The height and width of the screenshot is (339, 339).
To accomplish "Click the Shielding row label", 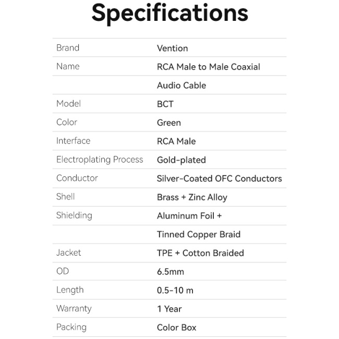I will click(74, 215).
